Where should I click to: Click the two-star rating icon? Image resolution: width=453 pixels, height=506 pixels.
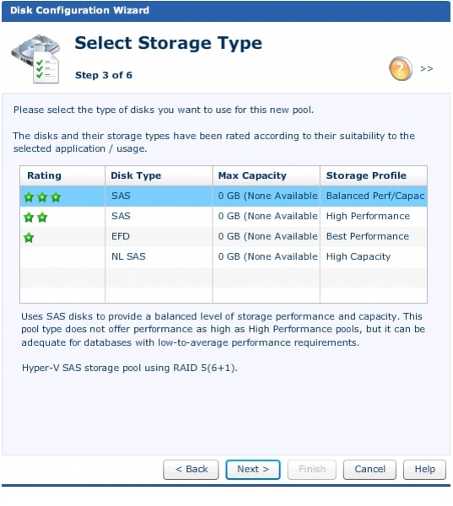[35, 218]
